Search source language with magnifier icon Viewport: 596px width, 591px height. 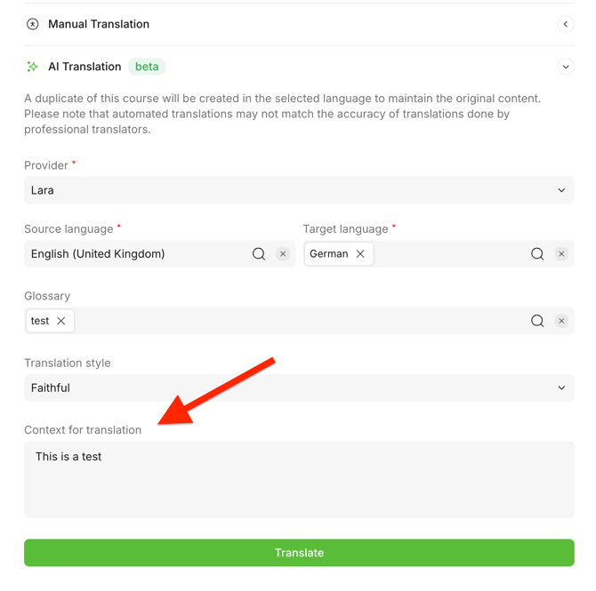(259, 254)
